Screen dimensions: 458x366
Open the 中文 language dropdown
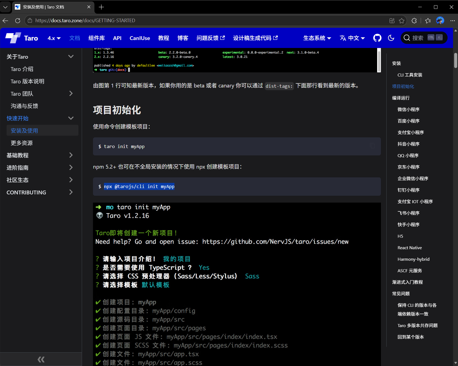352,38
